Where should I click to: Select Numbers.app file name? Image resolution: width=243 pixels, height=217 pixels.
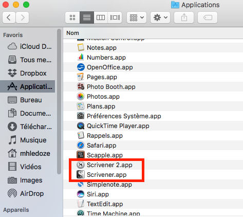(106, 58)
